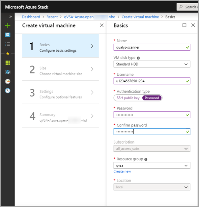Click the Search resources input box
Image resolution: width=199 pixels, height=207 pixels.
[x=187, y=7]
